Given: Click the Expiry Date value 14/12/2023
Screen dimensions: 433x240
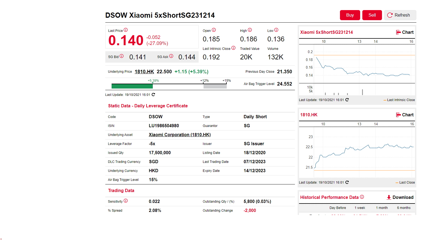Looking at the screenshot, I should click(x=255, y=171).
